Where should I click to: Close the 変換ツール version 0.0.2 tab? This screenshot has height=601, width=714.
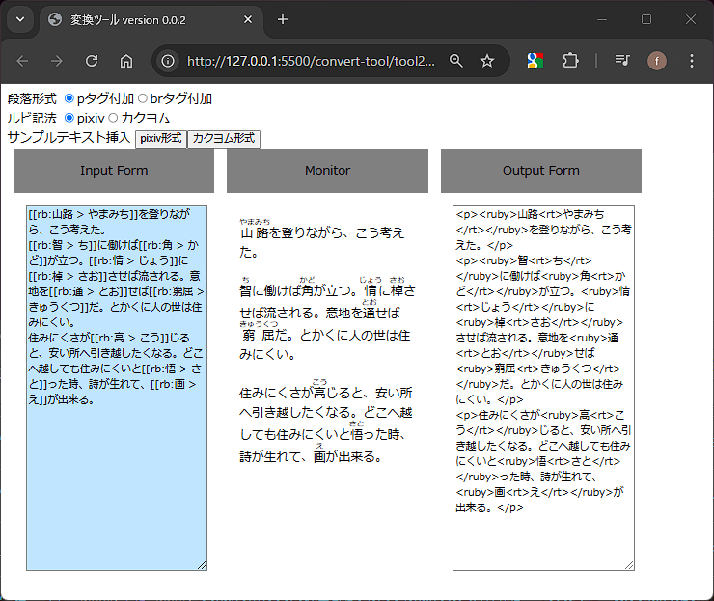click(248, 19)
